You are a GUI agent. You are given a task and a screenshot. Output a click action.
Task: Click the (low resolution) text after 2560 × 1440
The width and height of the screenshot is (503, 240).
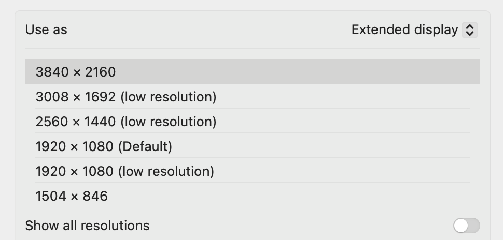(x=168, y=122)
